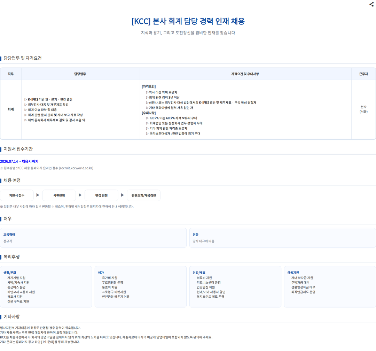Click '통근버스 운영' benefit item

point(16,287)
